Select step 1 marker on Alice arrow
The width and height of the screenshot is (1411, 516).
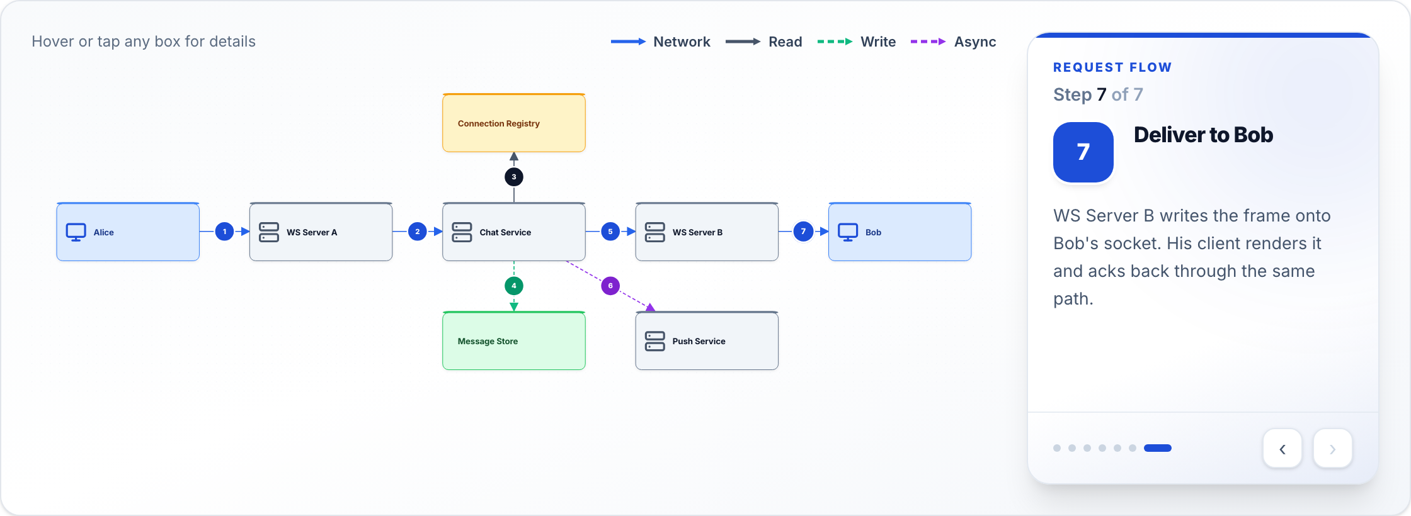pos(224,232)
